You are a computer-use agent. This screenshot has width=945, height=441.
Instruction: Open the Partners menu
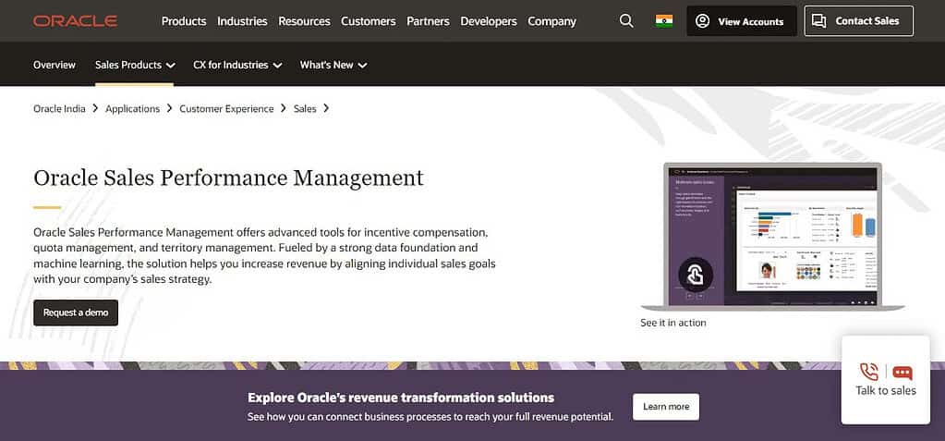[x=428, y=21]
